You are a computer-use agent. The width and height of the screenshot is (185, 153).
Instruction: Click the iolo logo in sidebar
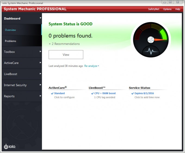tap(10, 146)
